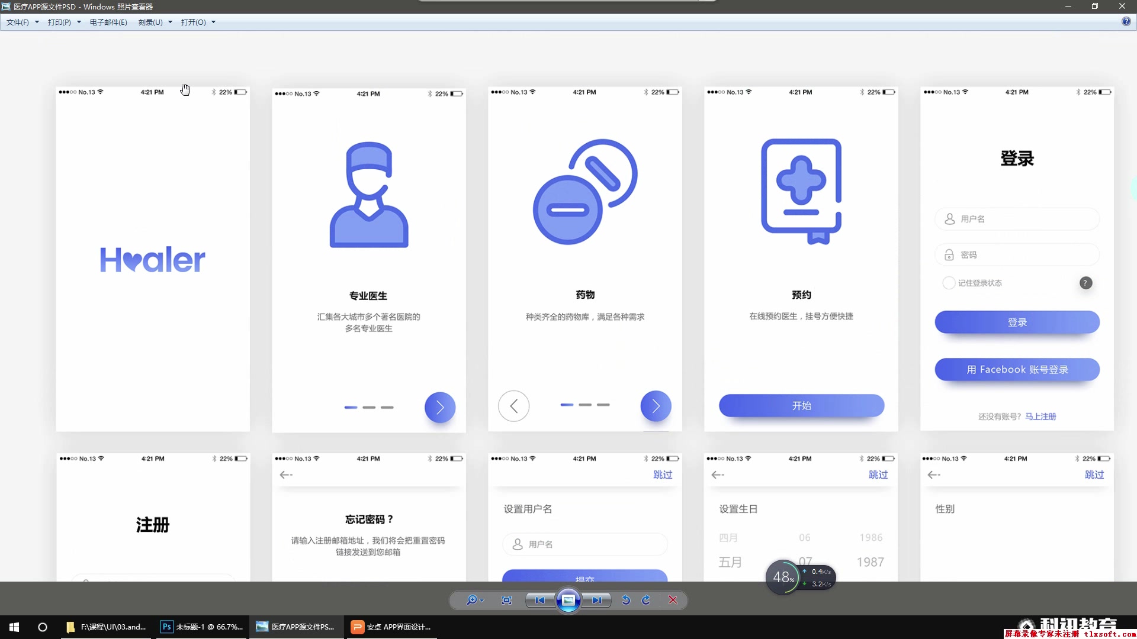This screenshot has width=1137, height=639.
Task: Expand the small arrow next to zoom magnifier
Action: click(482, 601)
